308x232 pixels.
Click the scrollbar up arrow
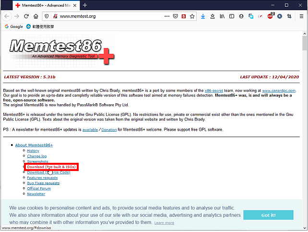[x=305, y=34]
